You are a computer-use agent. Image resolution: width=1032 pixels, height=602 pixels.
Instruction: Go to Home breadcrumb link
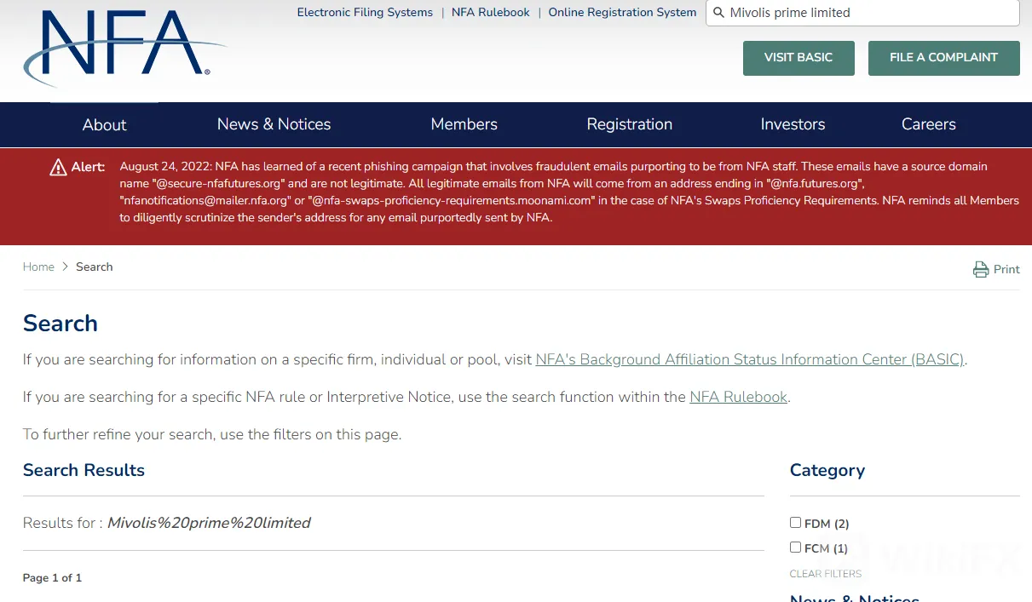[38, 267]
